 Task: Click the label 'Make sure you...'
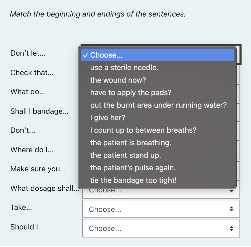(x=38, y=169)
